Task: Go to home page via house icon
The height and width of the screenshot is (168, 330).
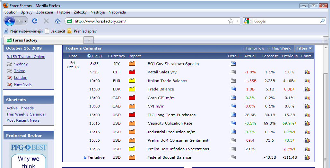Action: click(58, 21)
